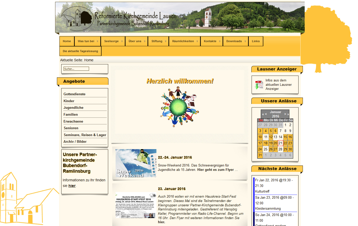Screen dimensions: 358x226
Task: Expand the Stiftung submenu arrow
Action: pyautogui.click(x=165, y=41)
